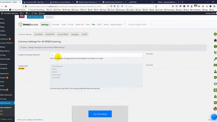Viewport: 217px width, 122px height.
Task: Open WordPress admin bar comments bubble
Action: [x=27, y=13]
